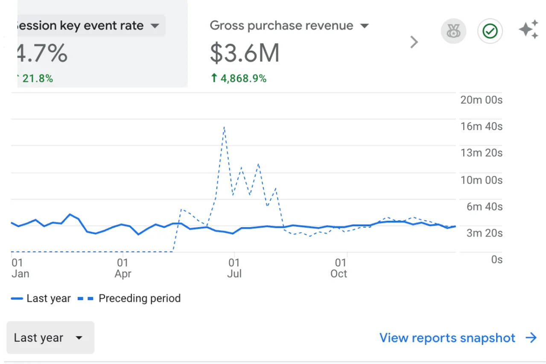Click the solid line icon for Last year legend
The image size is (546, 364).
(x=17, y=298)
